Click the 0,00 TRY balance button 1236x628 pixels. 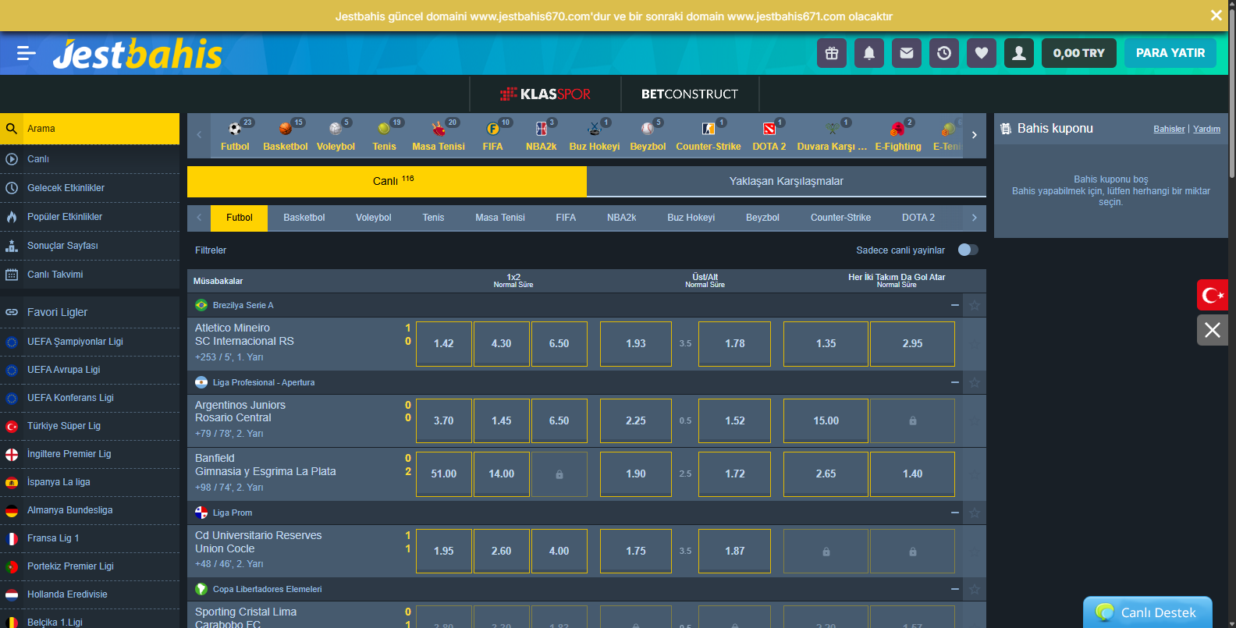pyautogui.click(x=1079, y=53)
